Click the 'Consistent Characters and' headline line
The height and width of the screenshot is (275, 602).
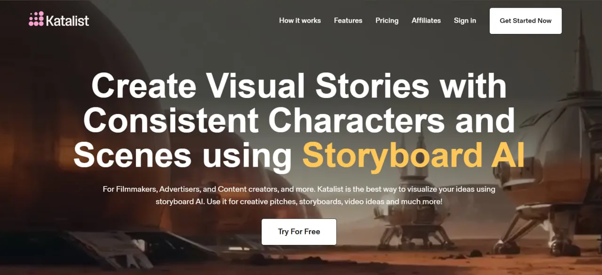[299, 121]
